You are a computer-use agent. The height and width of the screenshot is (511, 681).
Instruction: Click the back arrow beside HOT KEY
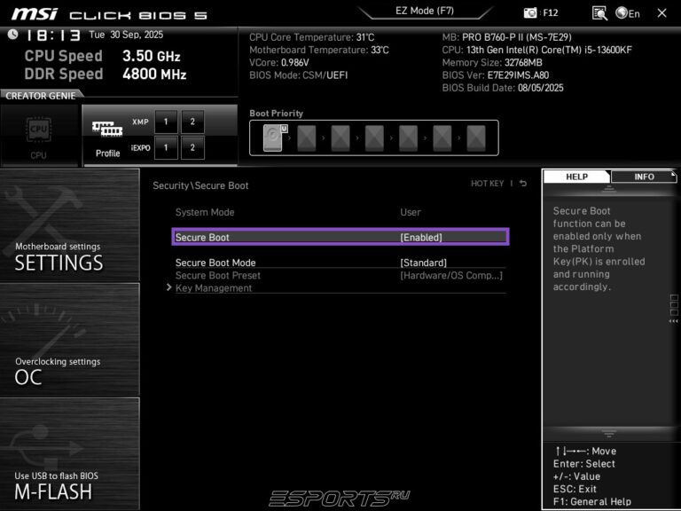click(523, 184)
